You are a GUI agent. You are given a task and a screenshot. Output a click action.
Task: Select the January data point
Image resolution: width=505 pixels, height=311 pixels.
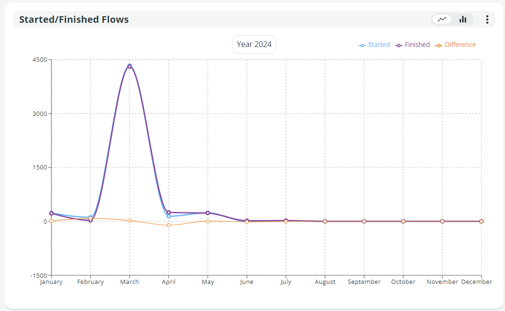[51, 214]
